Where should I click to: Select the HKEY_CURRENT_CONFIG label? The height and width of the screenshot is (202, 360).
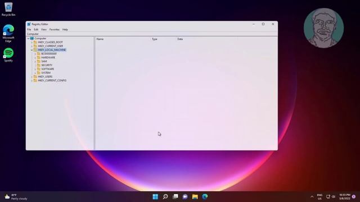coord(52,81)
